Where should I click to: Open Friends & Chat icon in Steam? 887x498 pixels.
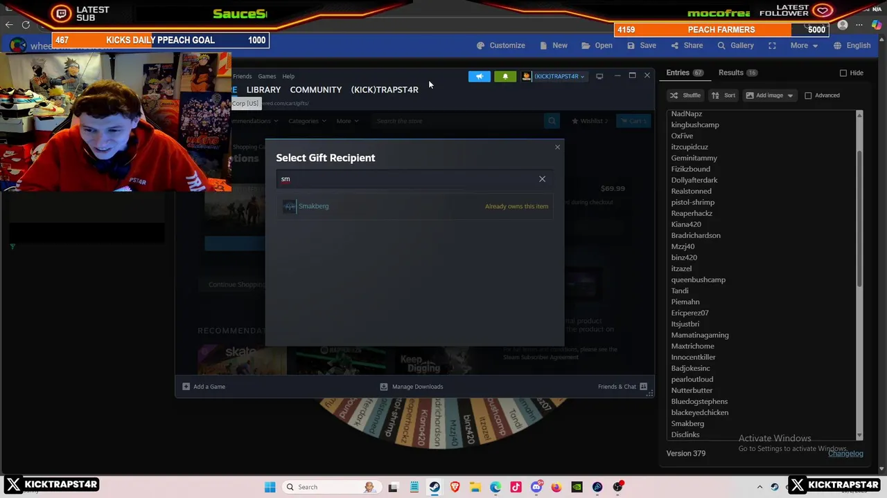tap(643, 387)
